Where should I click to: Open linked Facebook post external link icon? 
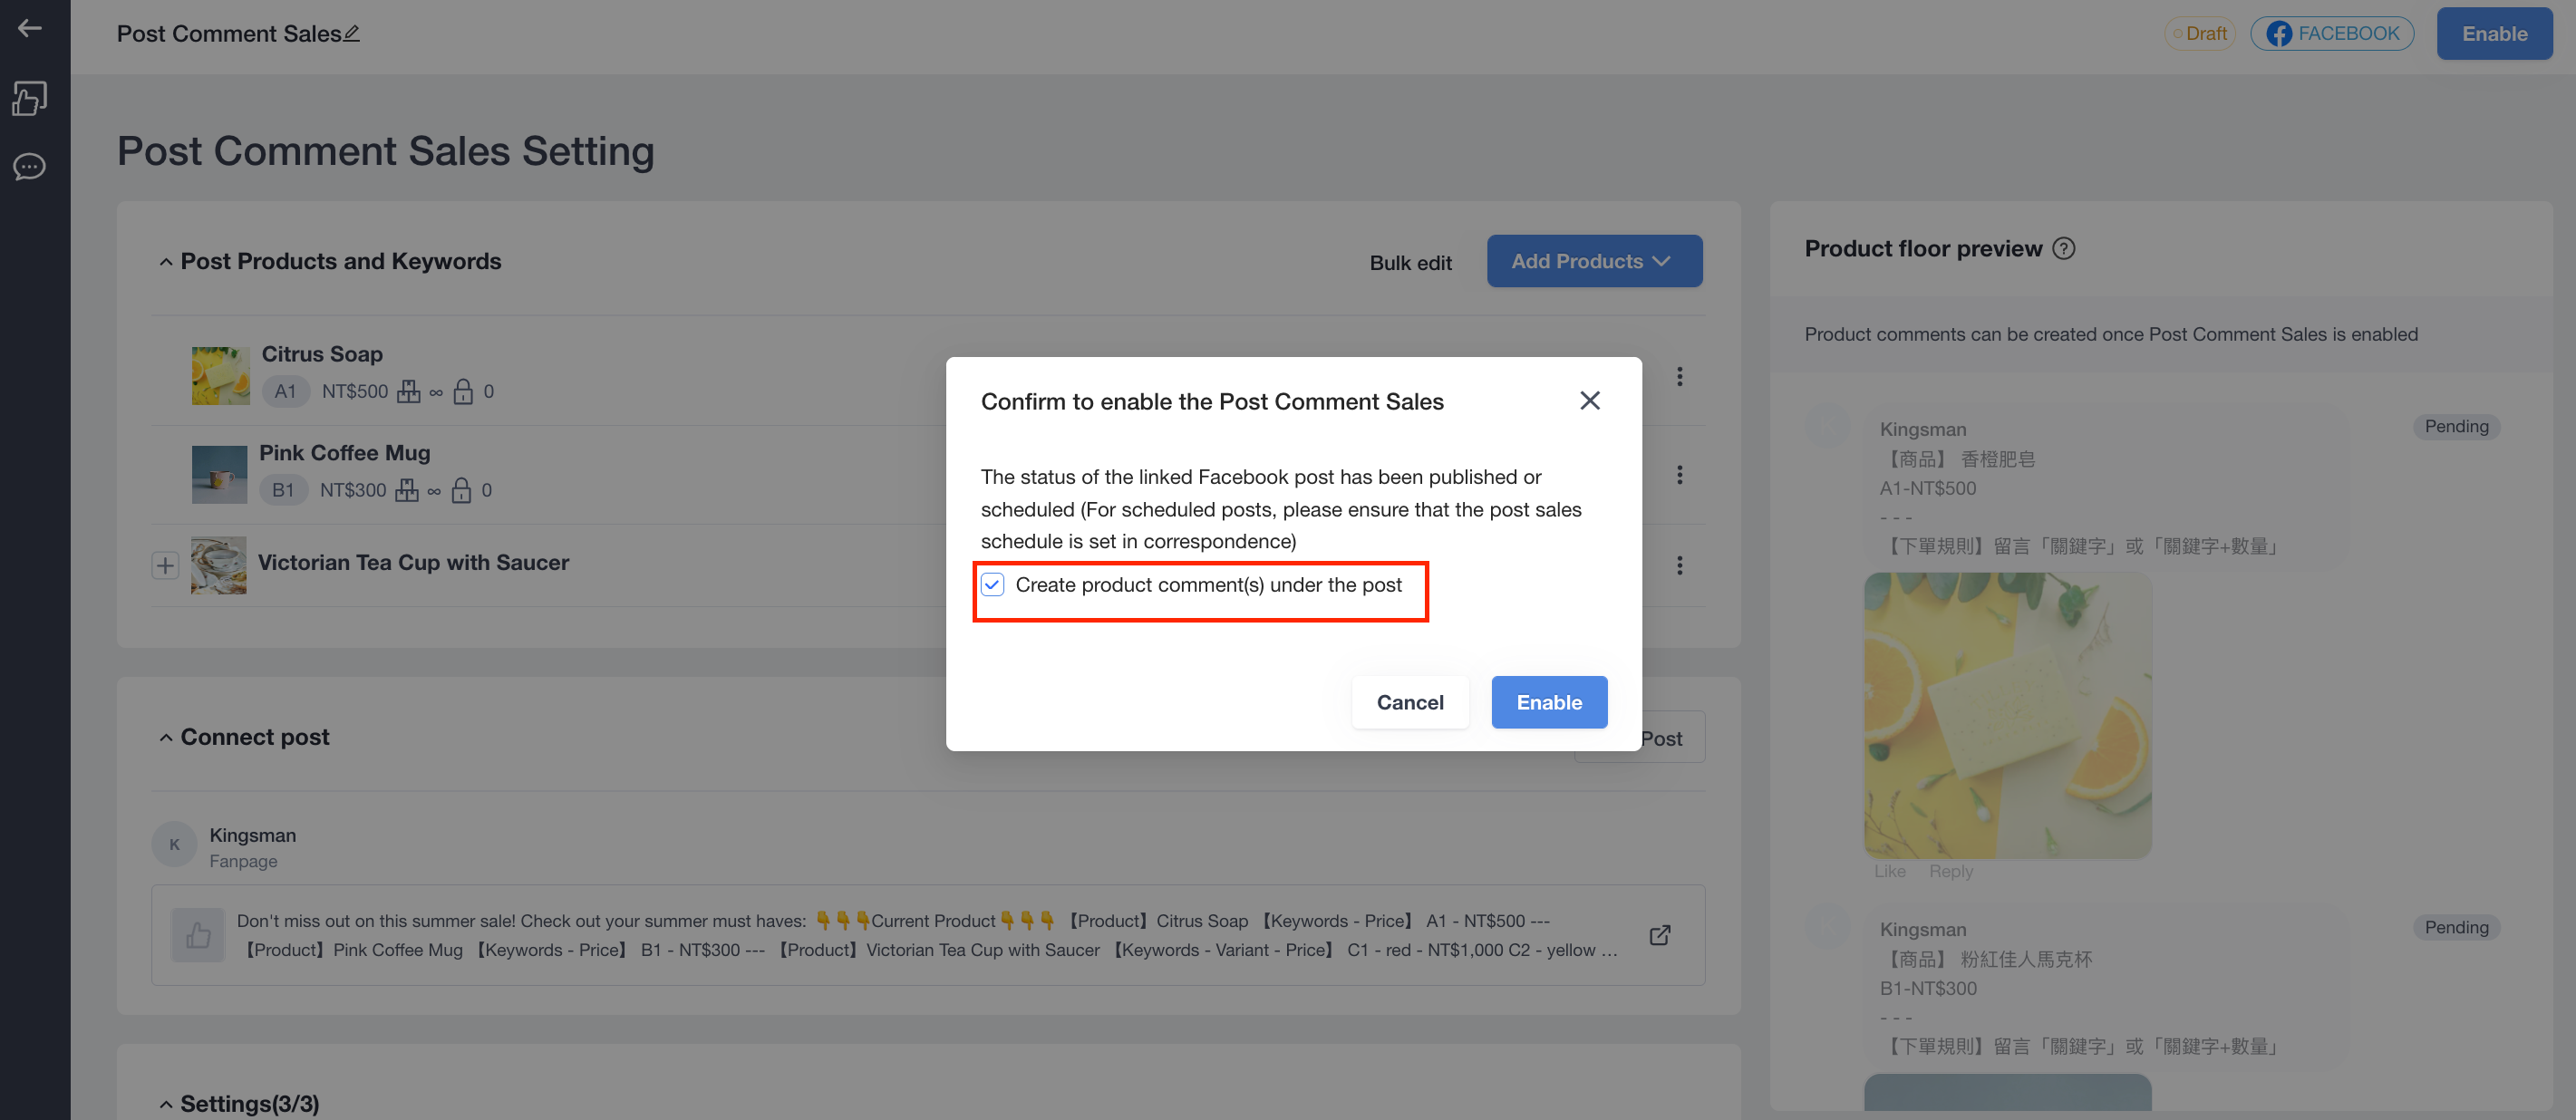[x=1659, y=934]
